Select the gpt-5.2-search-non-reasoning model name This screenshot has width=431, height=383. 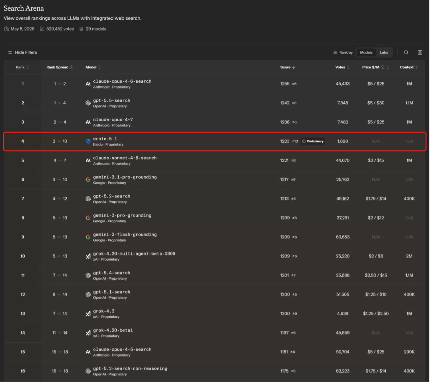pyautogui.click(x=131, y=369)
